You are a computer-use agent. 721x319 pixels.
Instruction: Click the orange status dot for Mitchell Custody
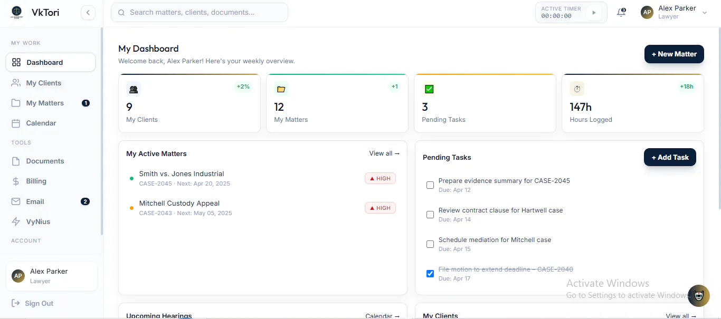(x=131, y=208)
